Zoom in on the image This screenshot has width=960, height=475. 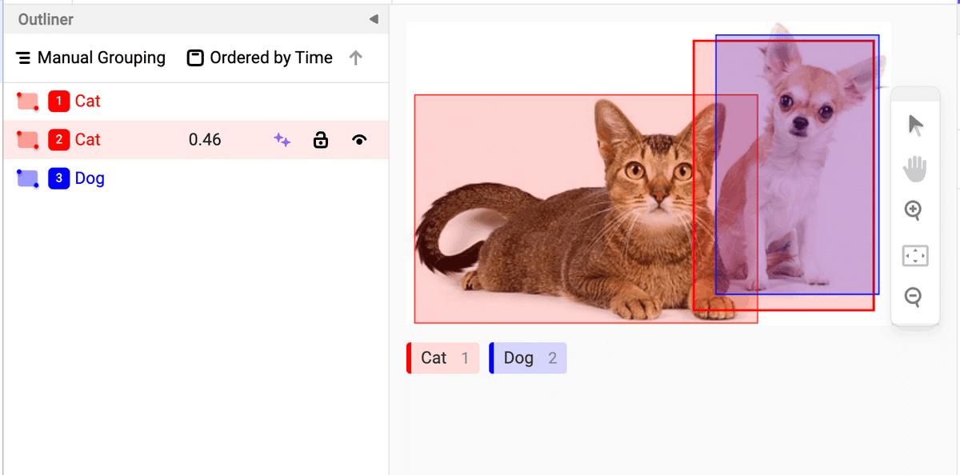(x=914, y=211)
